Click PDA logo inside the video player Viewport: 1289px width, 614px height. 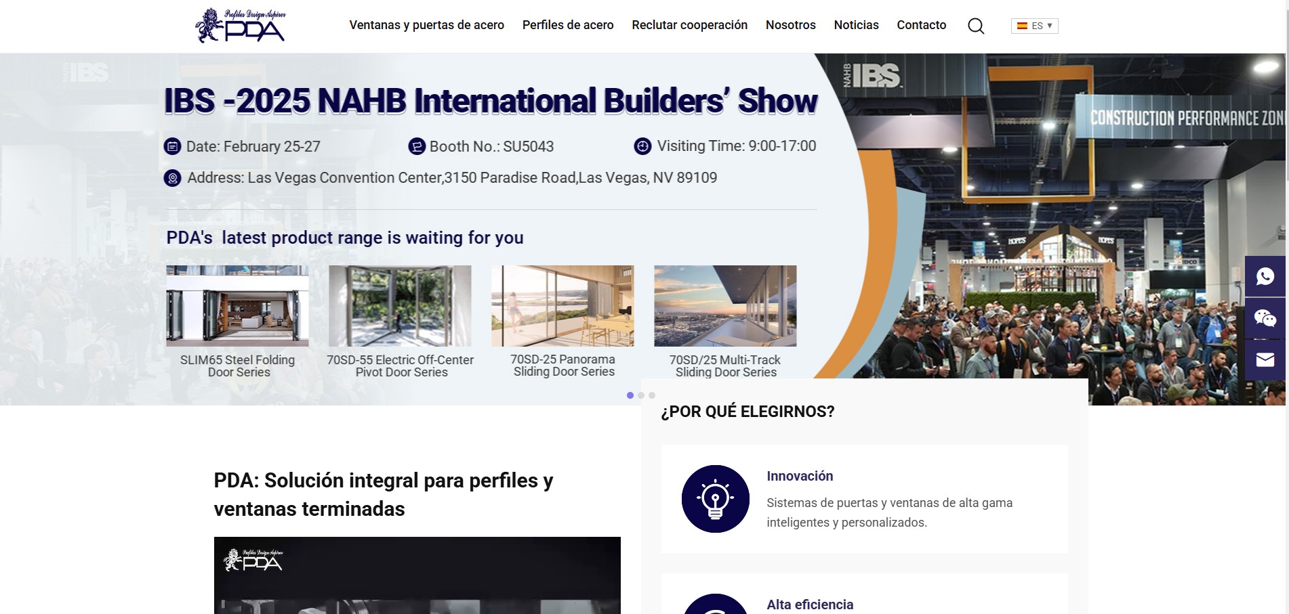click(253, 561)
